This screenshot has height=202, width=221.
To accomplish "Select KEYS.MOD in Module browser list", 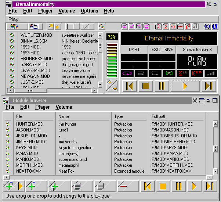I will 26,147.
